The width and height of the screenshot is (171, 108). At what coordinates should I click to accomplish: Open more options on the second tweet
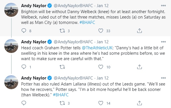[x=163, y=42]
